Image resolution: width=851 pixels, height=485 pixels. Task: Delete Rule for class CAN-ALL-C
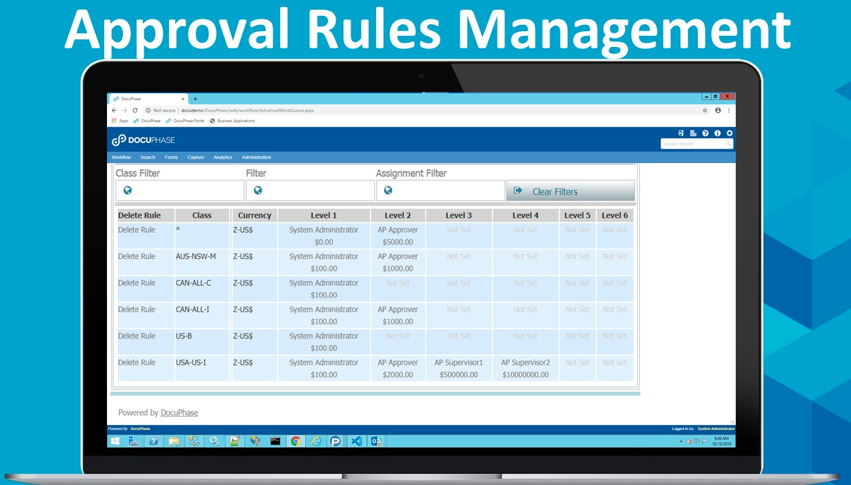[137, 283]
